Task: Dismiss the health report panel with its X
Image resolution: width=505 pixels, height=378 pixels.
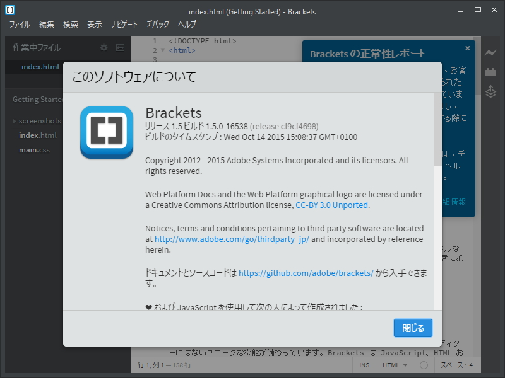Action: (x=467, y=48)
